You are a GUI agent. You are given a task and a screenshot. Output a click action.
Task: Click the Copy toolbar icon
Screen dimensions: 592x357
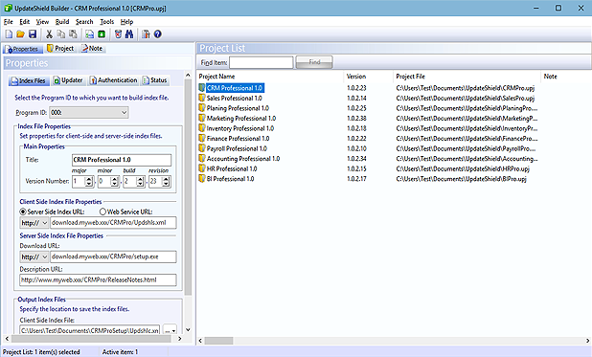(x=60, y=34)
